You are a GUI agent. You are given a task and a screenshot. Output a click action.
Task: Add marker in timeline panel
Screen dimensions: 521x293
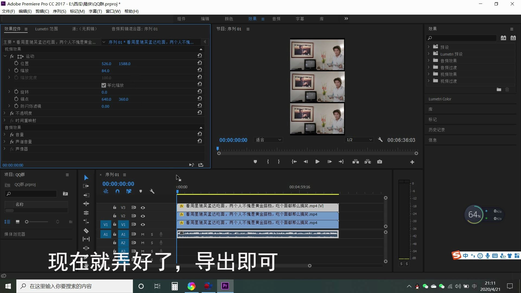(x=141, y=191)
